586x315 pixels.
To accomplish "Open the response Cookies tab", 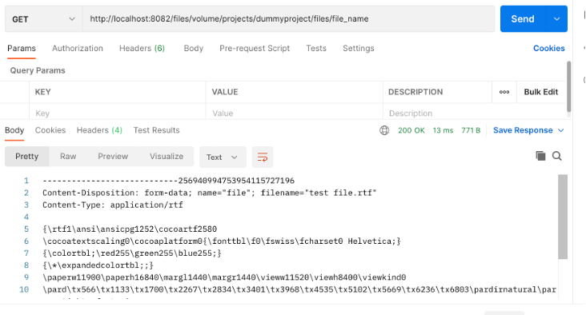I will click(x=50, y=130).
